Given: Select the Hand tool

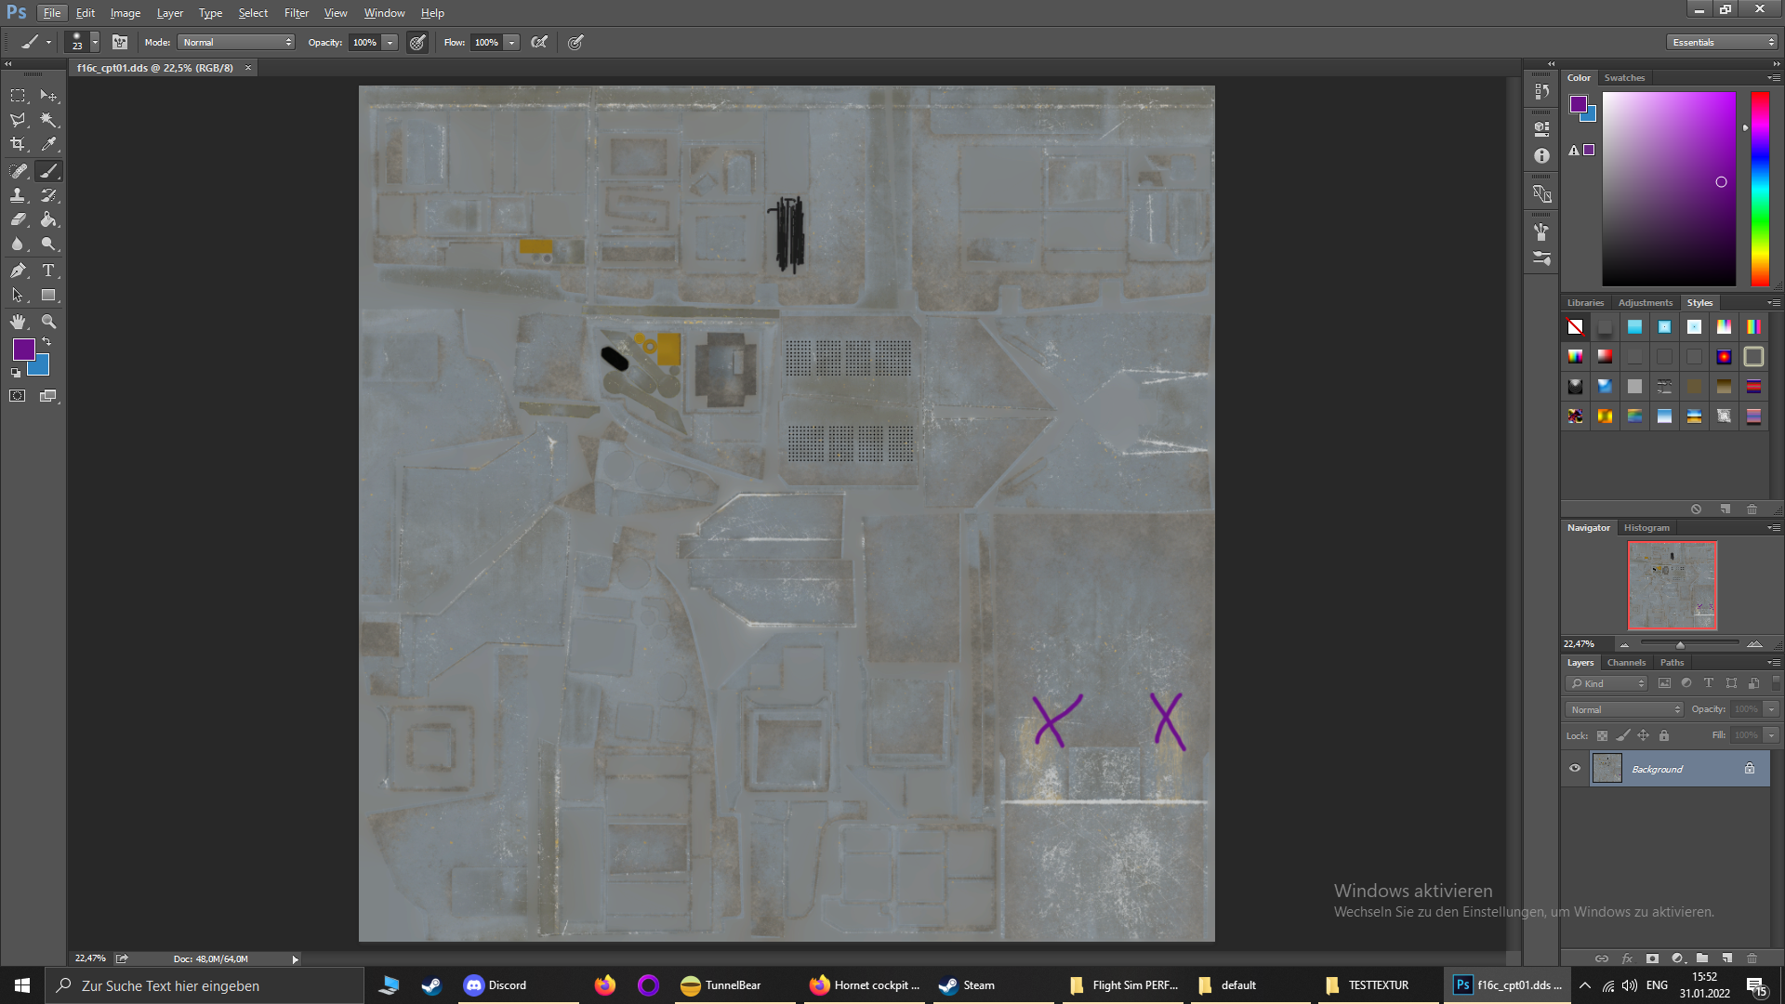Looking at the screenshot, I should (x=18, y=323).
